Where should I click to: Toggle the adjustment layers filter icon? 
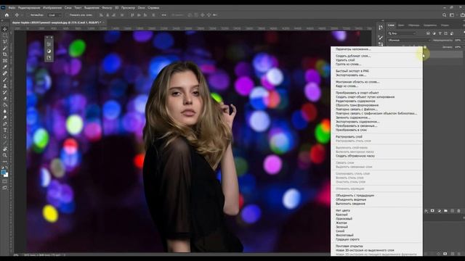[x=434, y=33]
